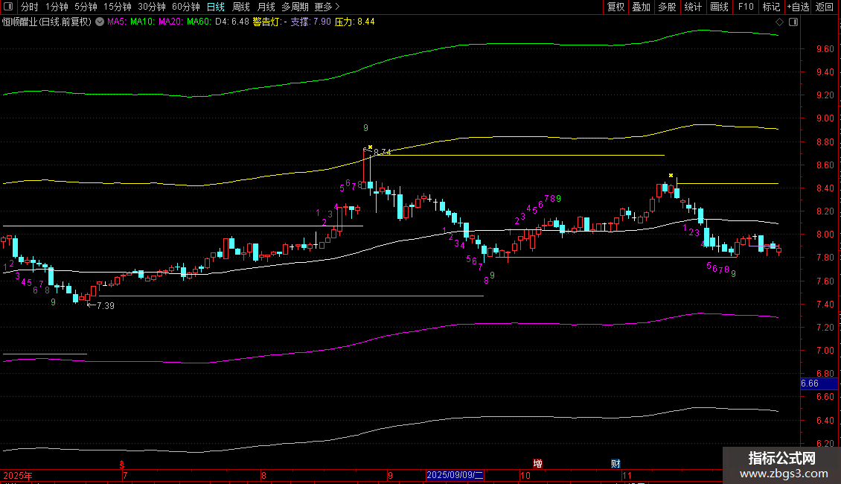Click the 财 financial marker on timeline

coord(615,464)
